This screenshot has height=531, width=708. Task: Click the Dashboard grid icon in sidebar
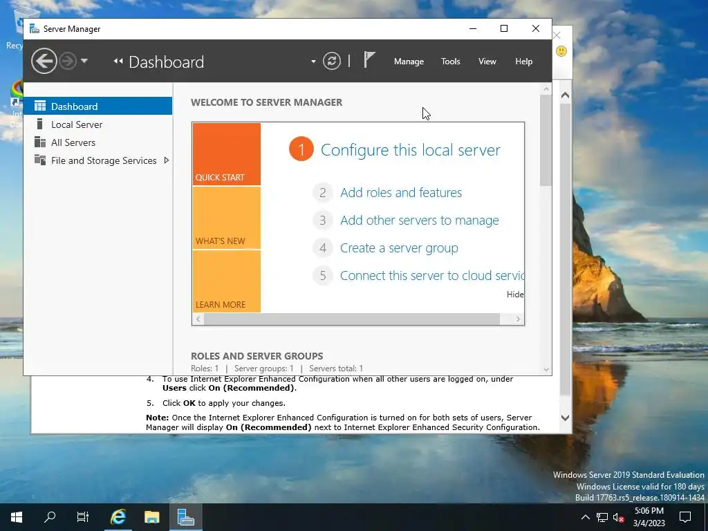click(40, 106)
